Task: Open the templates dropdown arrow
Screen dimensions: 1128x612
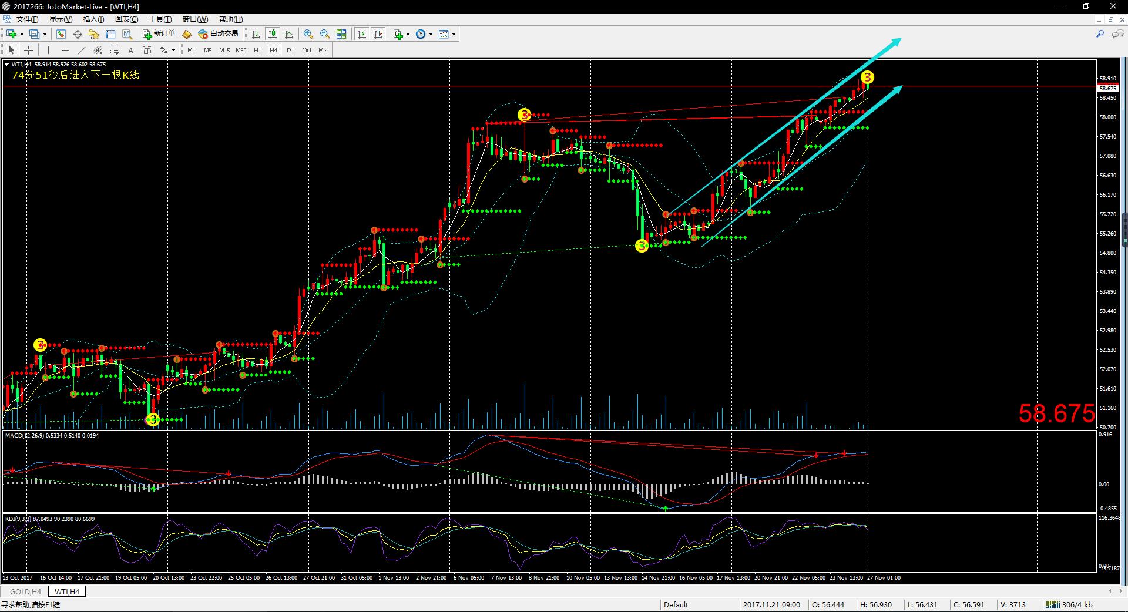Action: click(454, 34)
